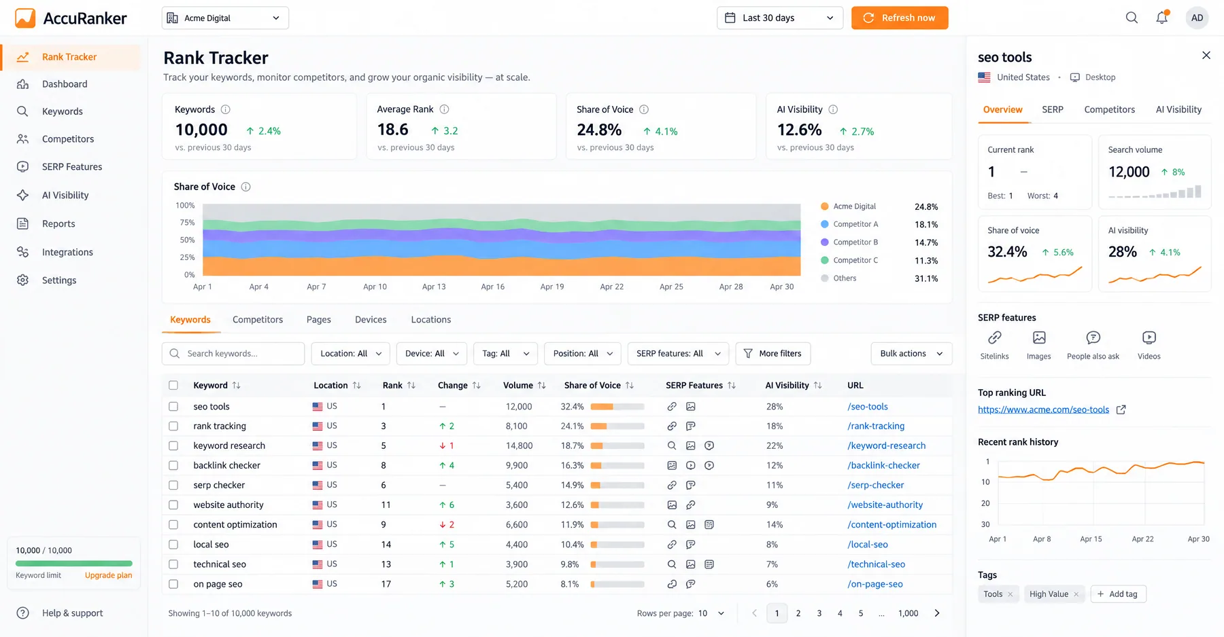Click the People also ask icon
Screen dimensions: 1224x637
coord(1093,338)
